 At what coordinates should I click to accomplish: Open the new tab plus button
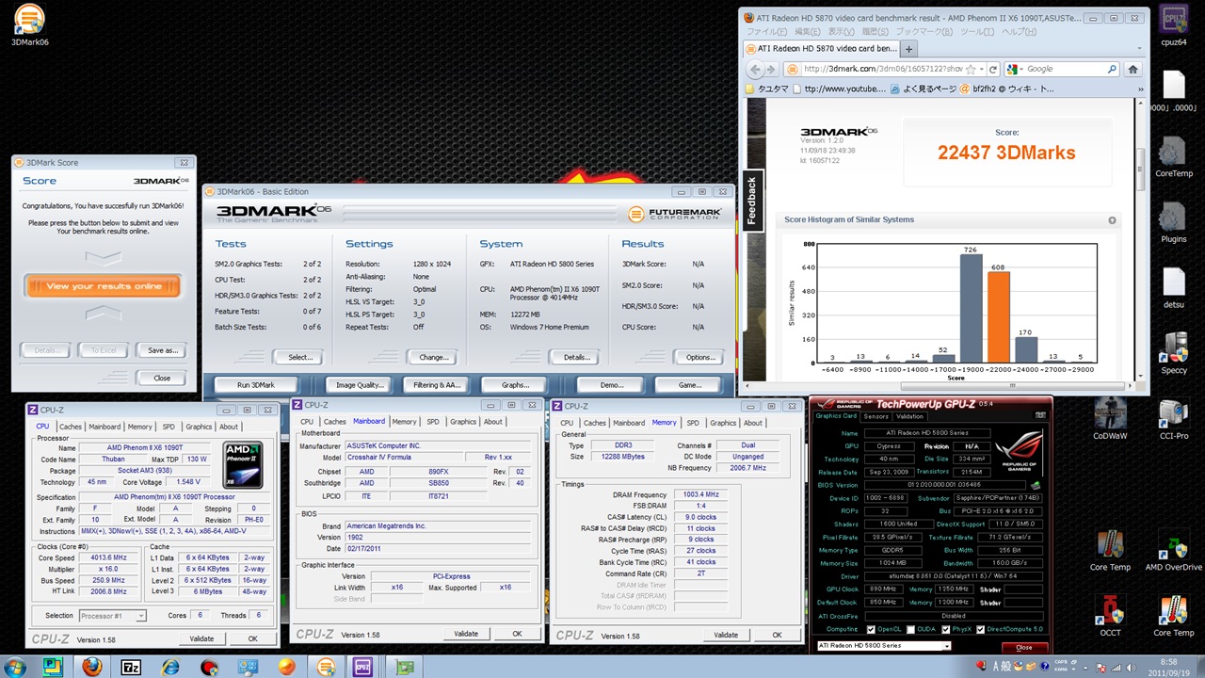pyautogui.click(x=909, y=48)
